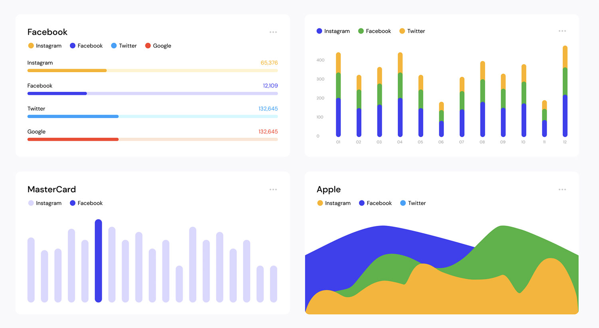Click the Instagram row label above yellow bar
Screen dimensions: 599x328
tap(40, 63)
